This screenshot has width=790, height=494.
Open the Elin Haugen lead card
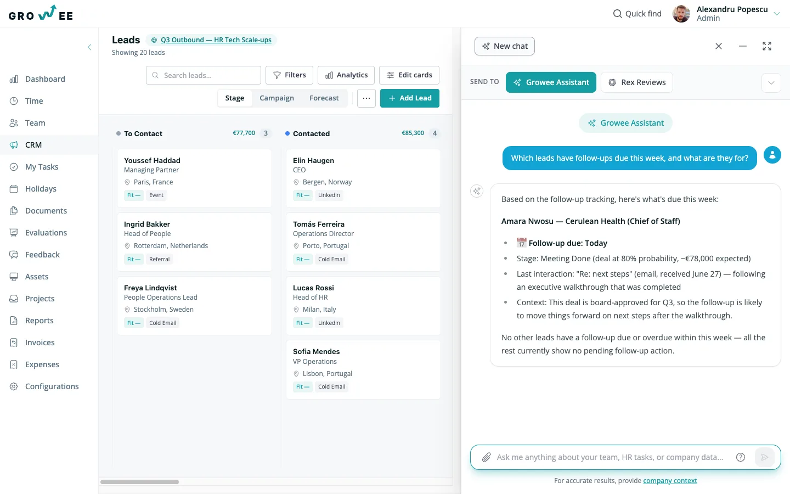[364, 178]
